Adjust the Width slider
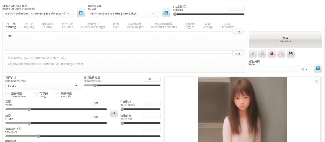The width and height of the screenshot is (325, 142). [x=56, y=109]
